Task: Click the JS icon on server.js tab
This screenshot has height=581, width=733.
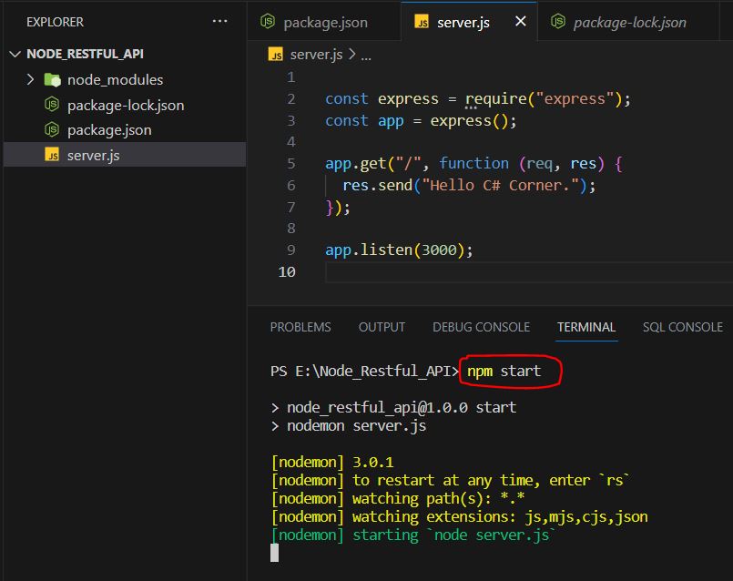Action: (422, 22)
